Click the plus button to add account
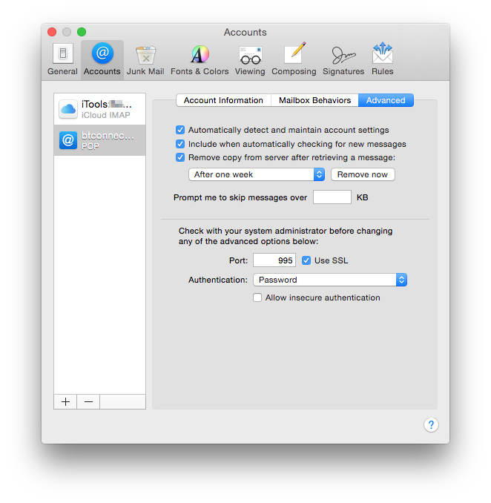 (65, 401)
